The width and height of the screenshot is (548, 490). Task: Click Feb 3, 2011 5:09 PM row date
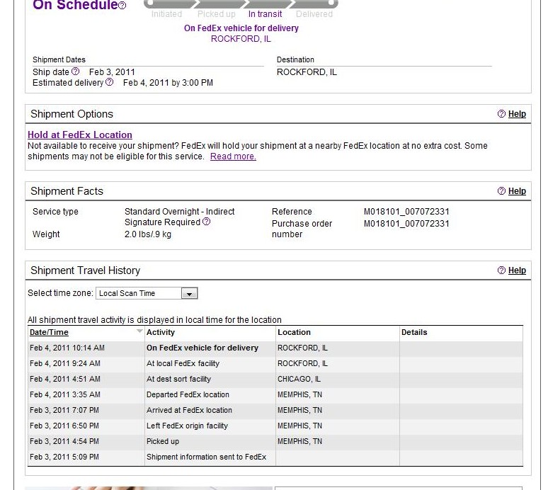coord(64,457)
